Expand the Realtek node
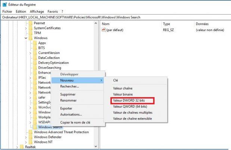 (x=17, y=147)
